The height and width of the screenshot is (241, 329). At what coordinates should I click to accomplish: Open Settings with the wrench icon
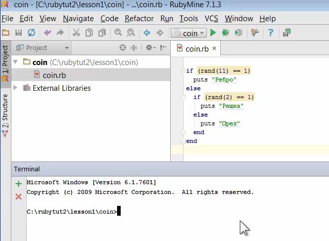255,33
